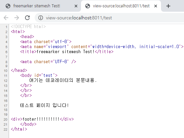Click line number 22 in gutter
The height and width of the screenshot is (138, 184).
(6, 130)
